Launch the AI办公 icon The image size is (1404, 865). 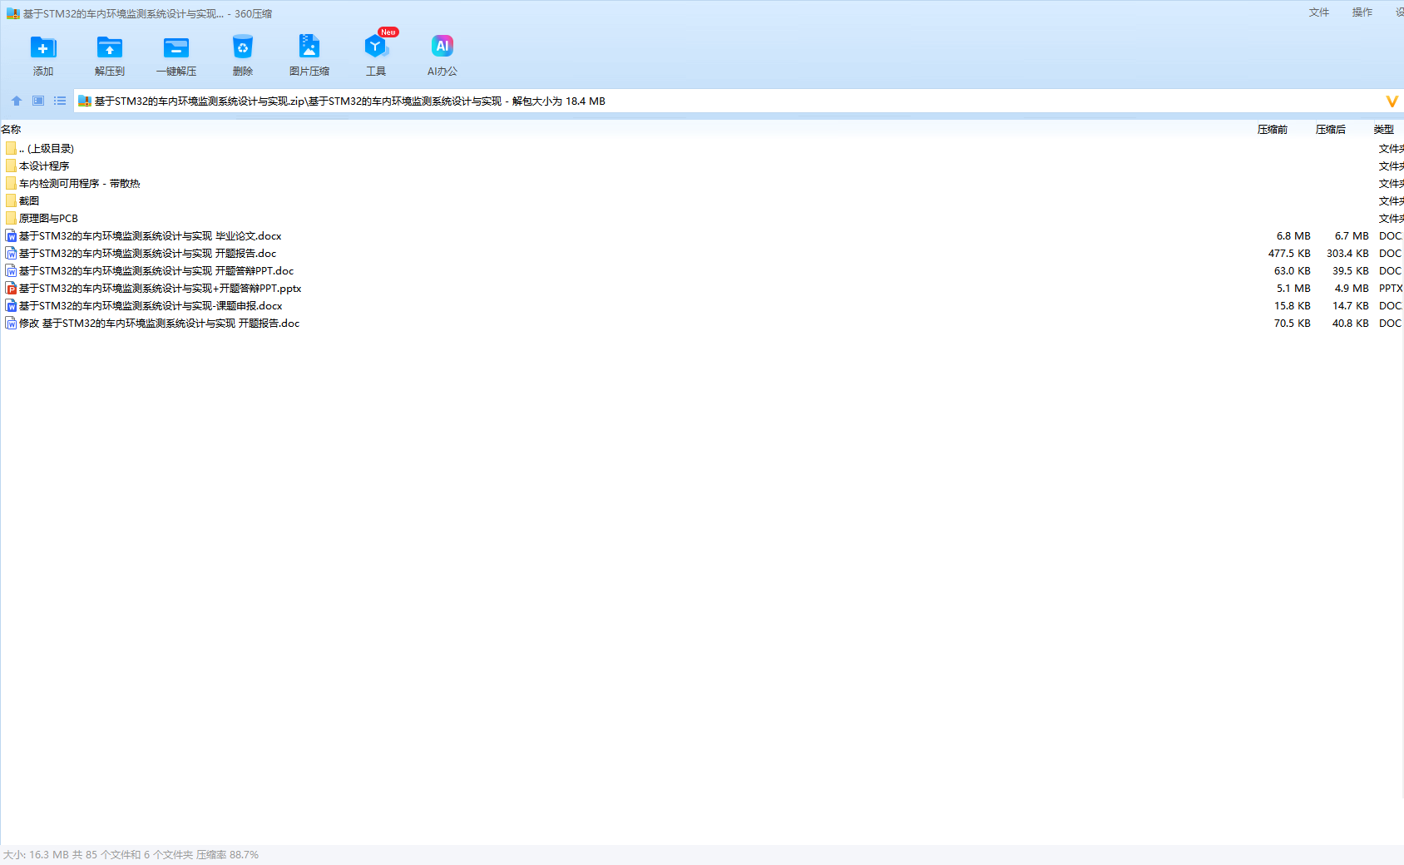(442, 55)
